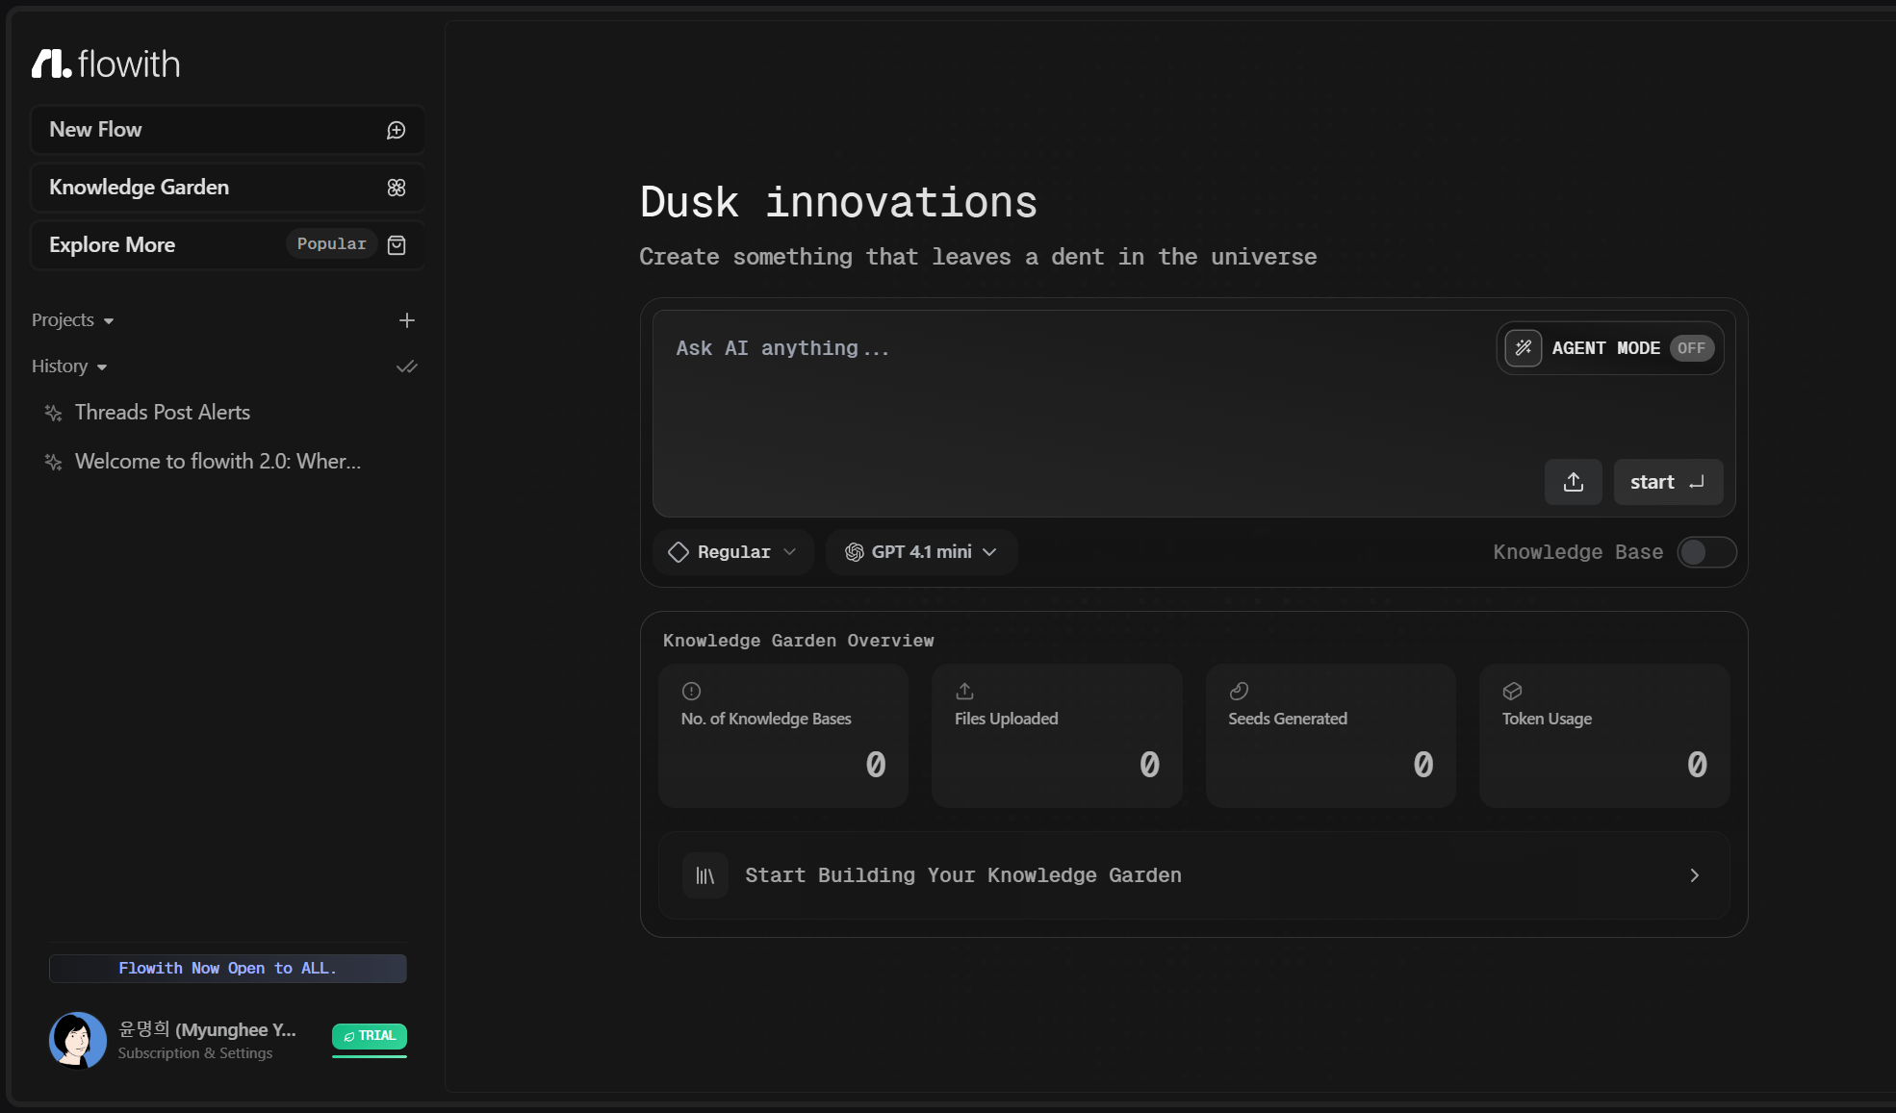Click upload icon on Files Uploaded card

coord(964,691)
